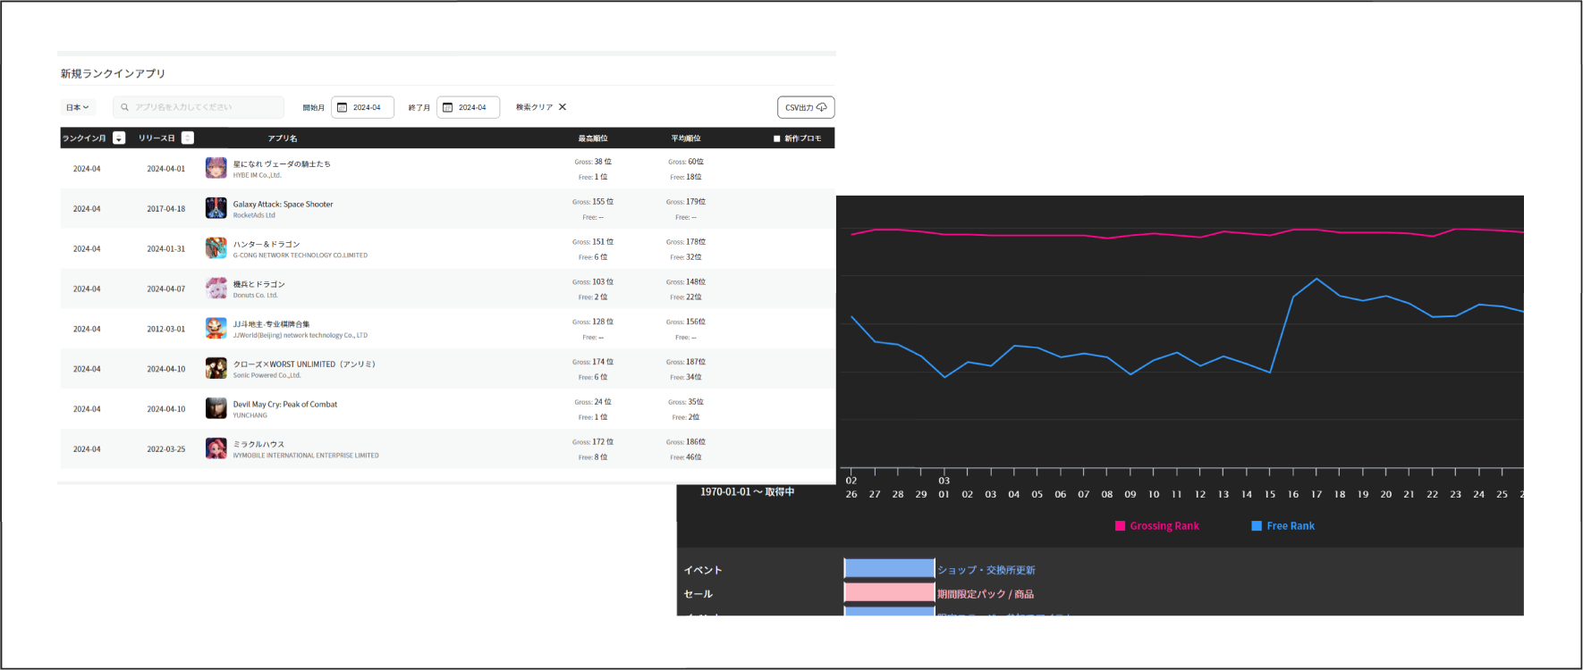Image resolution: width=1583 pixels, height=670 pixels.
Task: Click the CSV出力 export button
Action: point(805,107)
